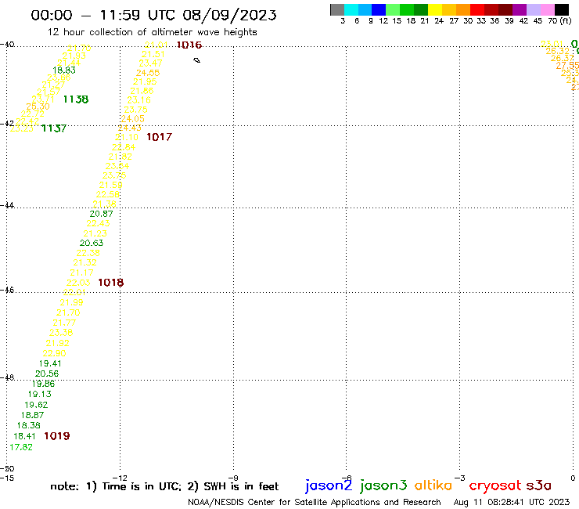The image size is (579, 509).
Task: Select the altika satellite label
Action: coord(433,485)
